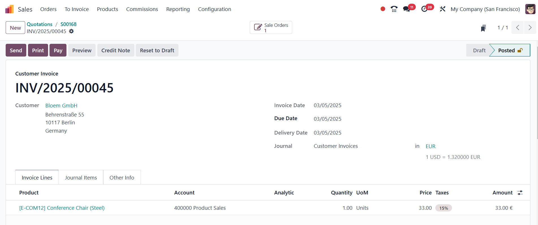Click the user avatar in top bar
Screen dimensions: 538x225
pos(530,9)
